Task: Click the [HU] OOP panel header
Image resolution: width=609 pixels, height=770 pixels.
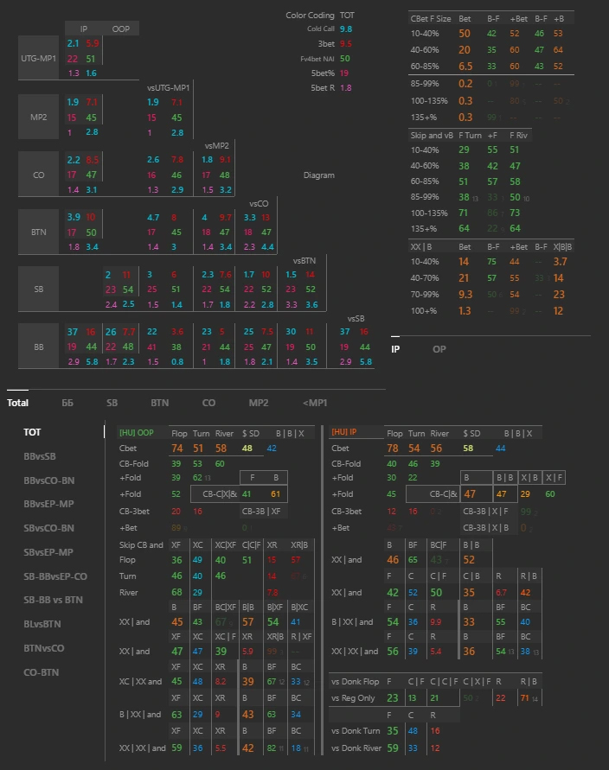Action: [x=136, y=433]
